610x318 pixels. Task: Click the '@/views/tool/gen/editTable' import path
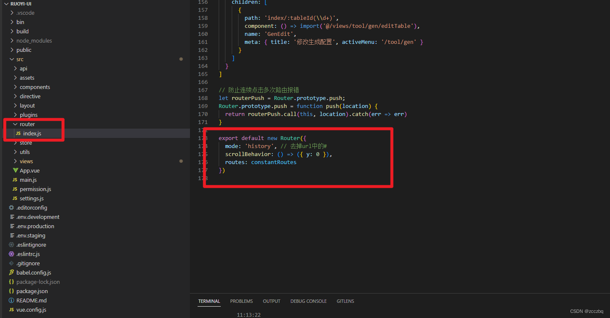pyautogui.click(x=369, y=26)
